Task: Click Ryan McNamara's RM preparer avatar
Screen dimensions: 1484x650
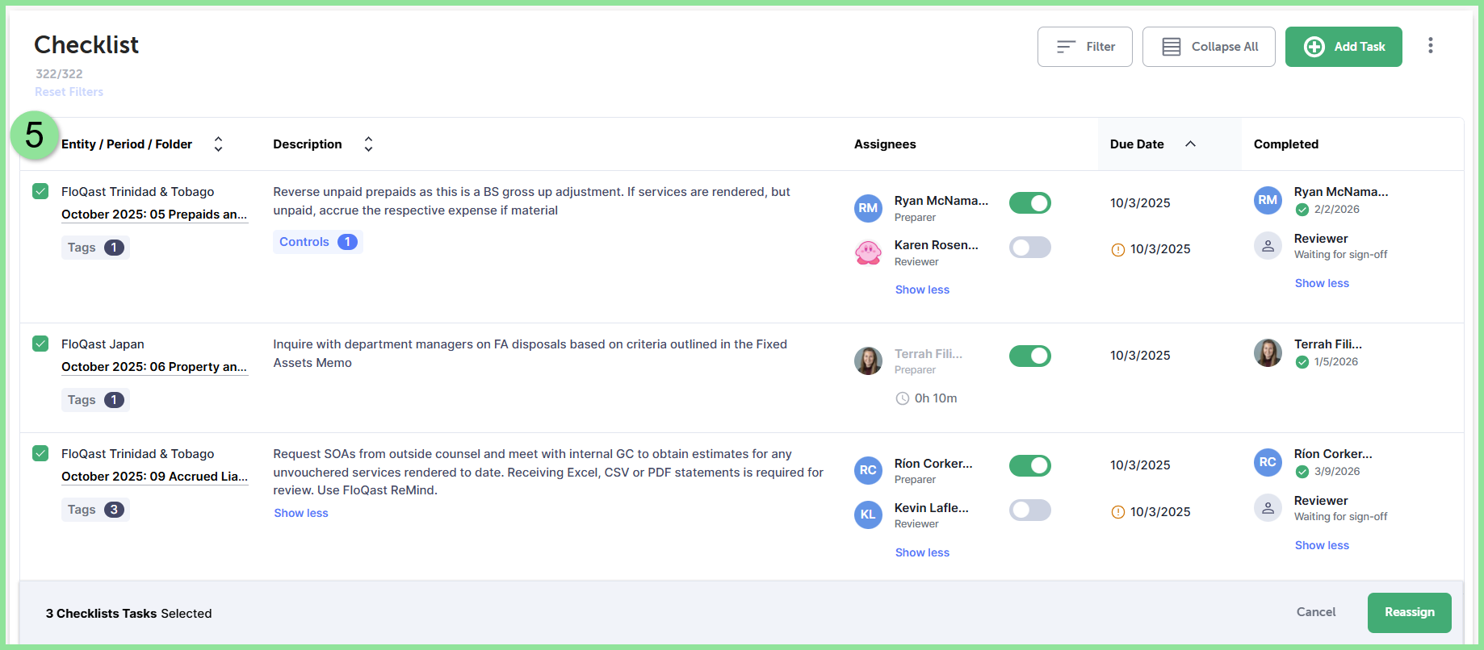Action: pos(868,208)
